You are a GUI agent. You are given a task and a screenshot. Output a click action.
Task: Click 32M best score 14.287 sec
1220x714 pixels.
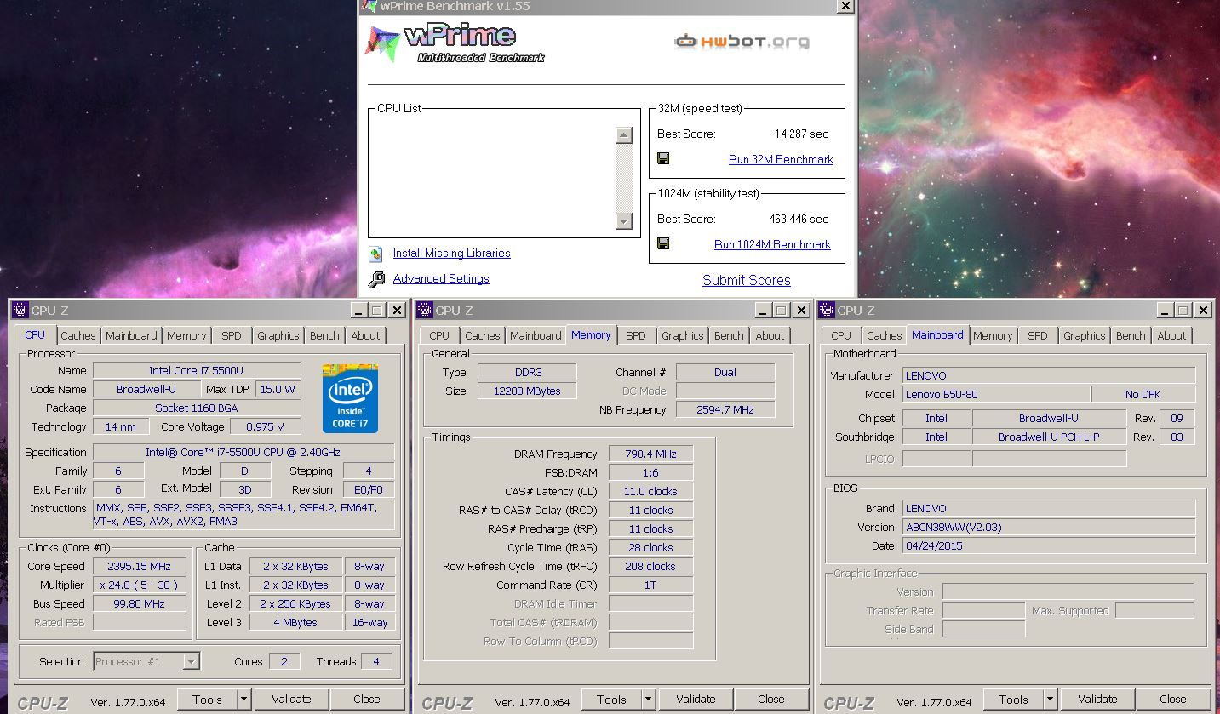pos(801,134)
